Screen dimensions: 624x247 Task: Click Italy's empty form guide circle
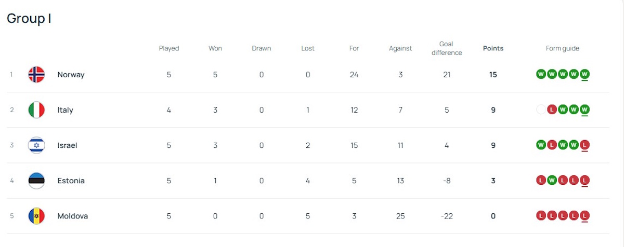point(541,109)
